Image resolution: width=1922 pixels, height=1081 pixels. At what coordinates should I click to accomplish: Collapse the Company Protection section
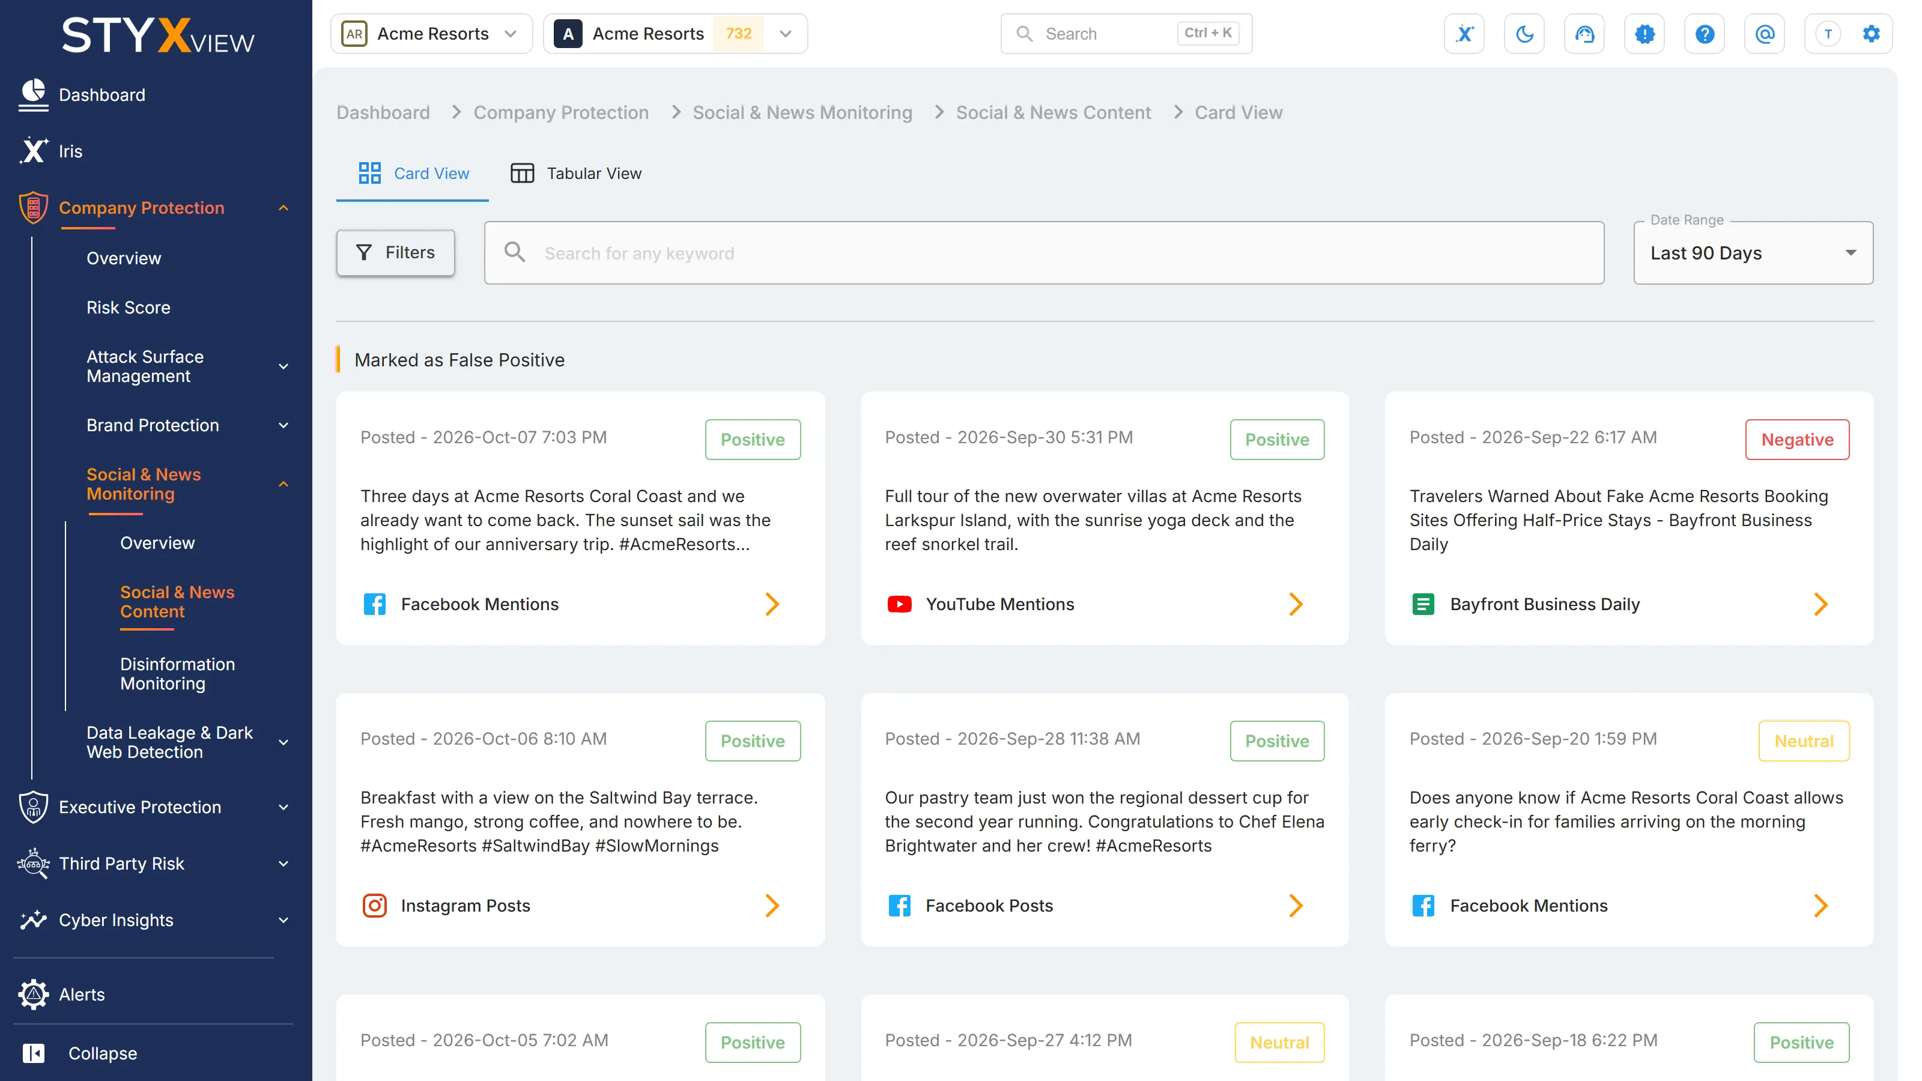pos(283,208)
